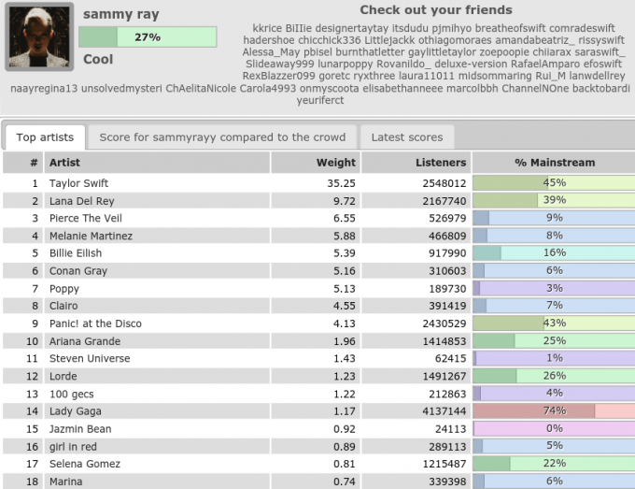
Task: Click Selena Gomez artist name
Action: 85,464
